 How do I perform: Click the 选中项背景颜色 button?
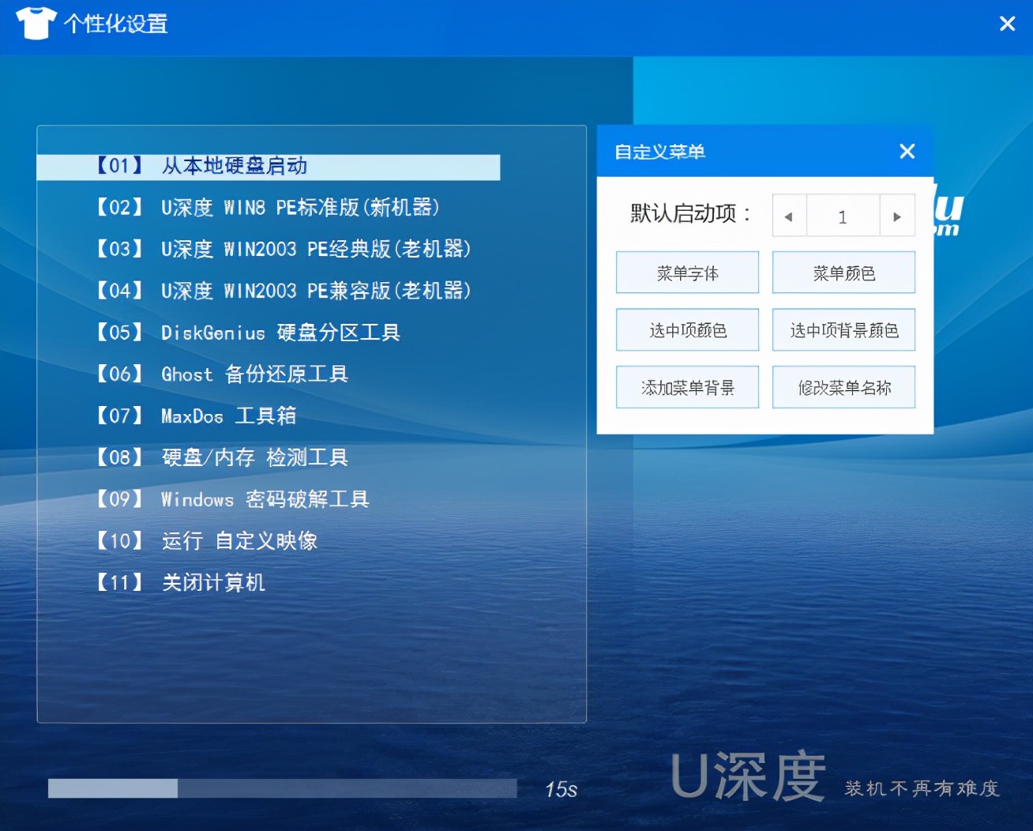point(843,329)
